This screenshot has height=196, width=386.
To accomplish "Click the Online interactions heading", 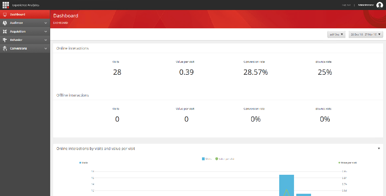I will 73,48.
